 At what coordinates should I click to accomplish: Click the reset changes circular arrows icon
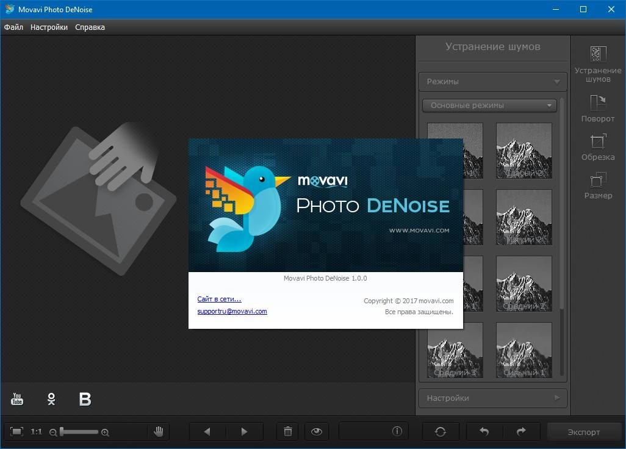[441, 431]
